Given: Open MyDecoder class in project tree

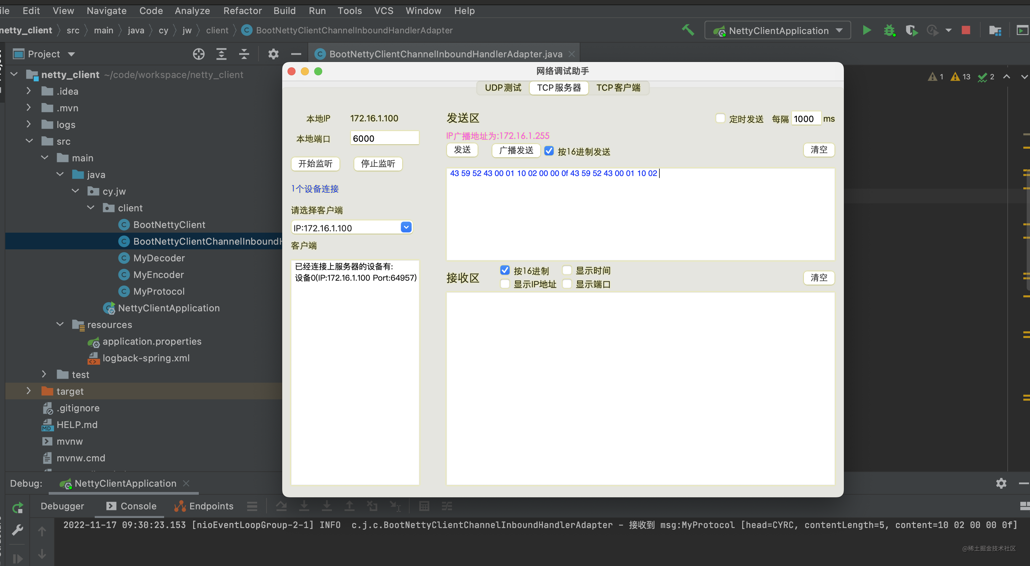Looking at the screenshot, I should (x=159, y=258).
